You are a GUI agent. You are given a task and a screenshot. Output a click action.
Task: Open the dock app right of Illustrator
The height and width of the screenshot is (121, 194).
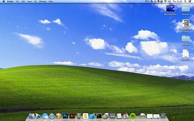tap(79, 116)
